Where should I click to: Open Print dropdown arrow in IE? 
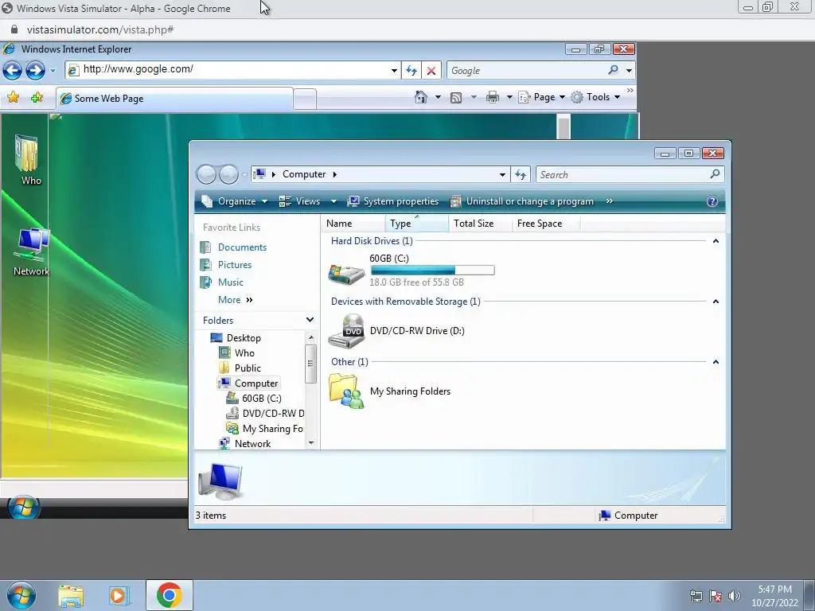pos(509,97)
